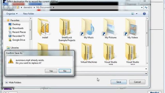Click the forward navigation button
This screenshot has width=165, height=93.
click(11, 7)
